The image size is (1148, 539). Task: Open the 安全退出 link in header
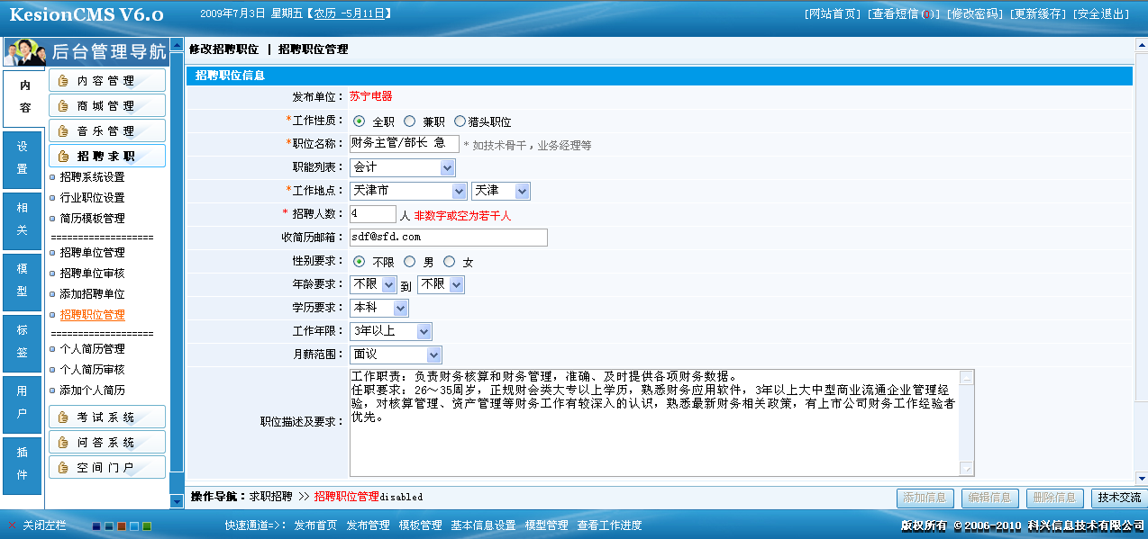pyautogui.click(x=1100, y=14)
